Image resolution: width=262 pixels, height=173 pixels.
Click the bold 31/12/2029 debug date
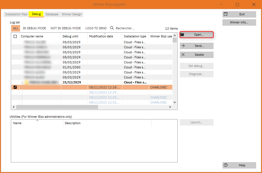[72, 82]
